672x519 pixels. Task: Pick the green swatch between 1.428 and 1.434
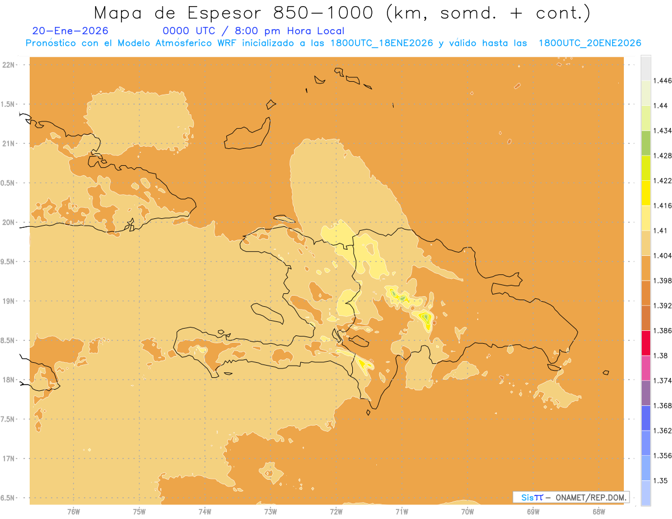coord(646,143)
